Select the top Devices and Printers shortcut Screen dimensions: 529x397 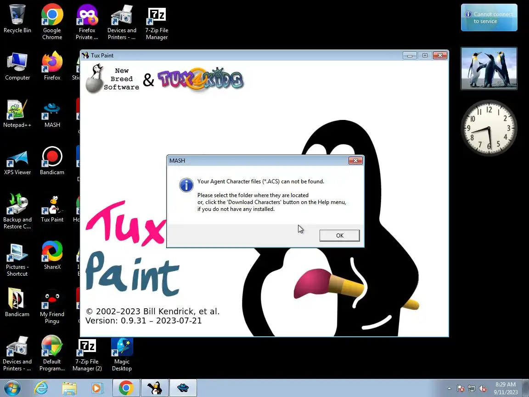pos(122,22)
